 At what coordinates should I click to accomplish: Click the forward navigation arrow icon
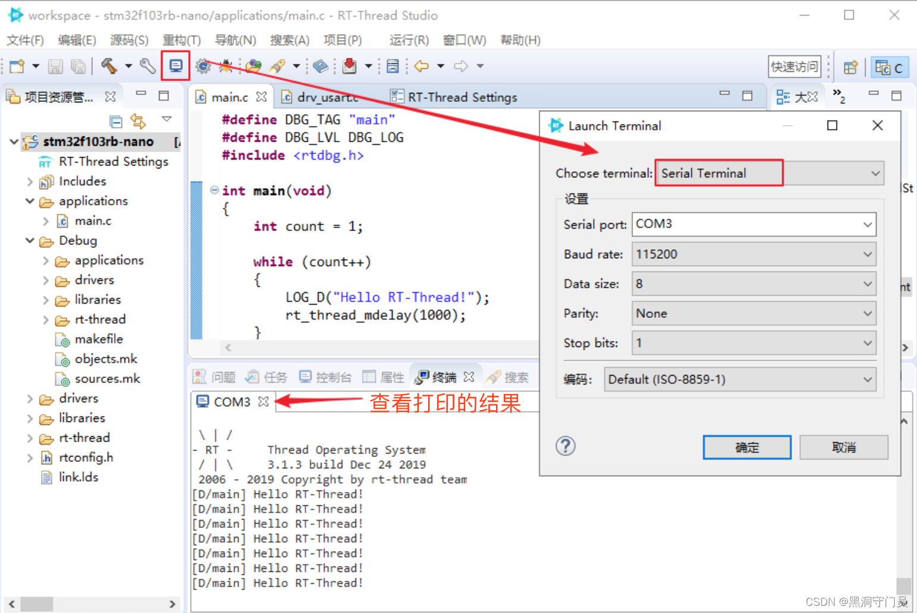[x=461, y=66]
